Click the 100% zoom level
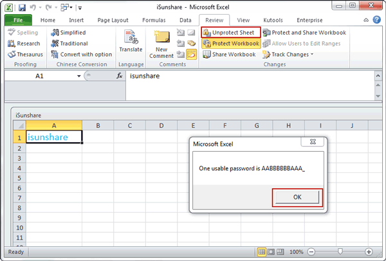The width and height of the screenshot is (386, 261). 296,252
